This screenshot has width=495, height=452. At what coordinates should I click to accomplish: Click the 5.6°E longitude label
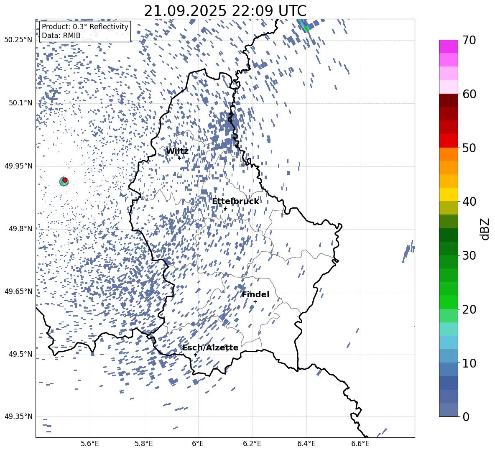pyautogui.click(x=90, y=444)
